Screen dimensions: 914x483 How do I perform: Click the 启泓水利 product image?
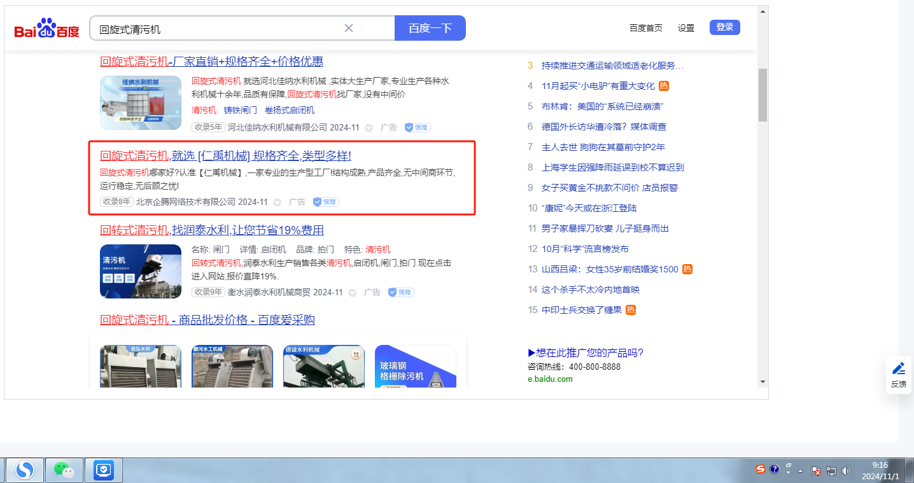click(141, 366)
